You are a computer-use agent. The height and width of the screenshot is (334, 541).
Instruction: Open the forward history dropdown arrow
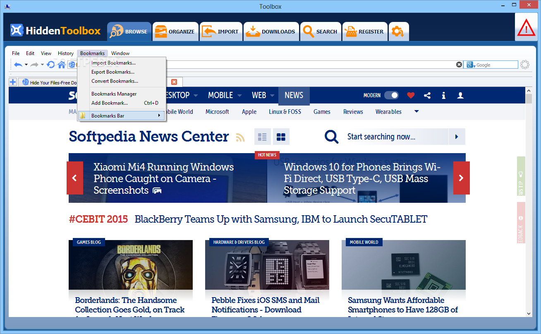point(42,65)
